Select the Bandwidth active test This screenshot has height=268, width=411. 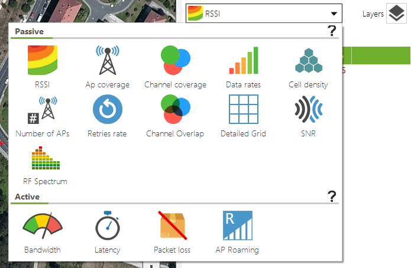[43, 233]
